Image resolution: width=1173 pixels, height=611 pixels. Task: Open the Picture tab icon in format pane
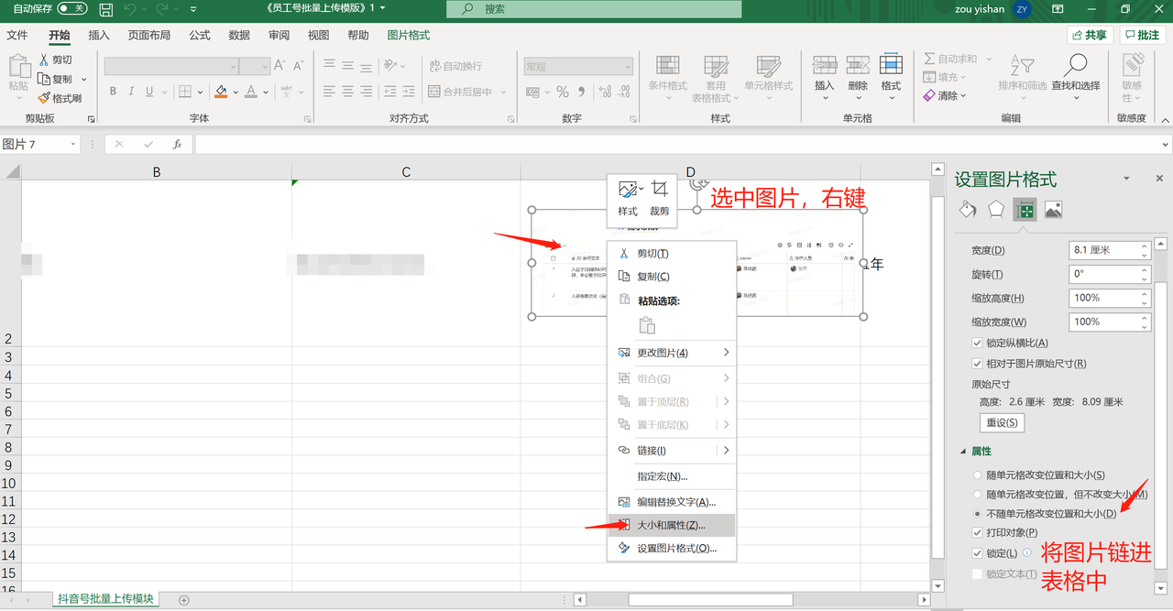click(x=1053, y=210)
